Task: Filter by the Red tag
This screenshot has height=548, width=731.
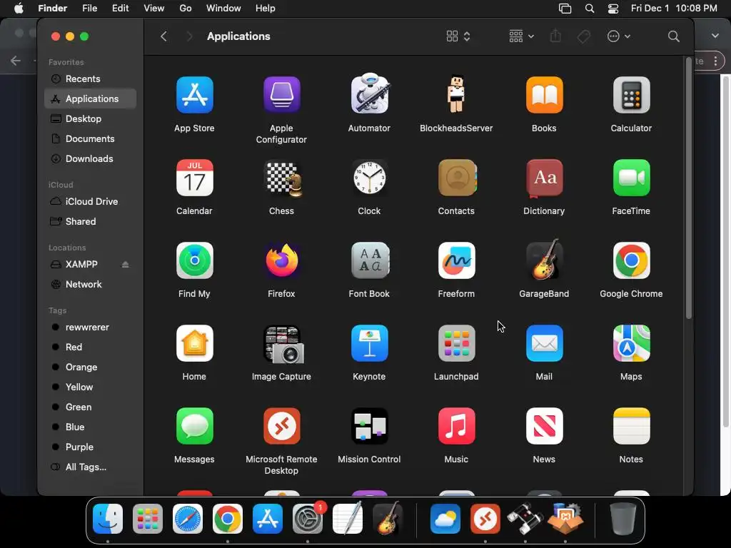Action: coord(91,347)
